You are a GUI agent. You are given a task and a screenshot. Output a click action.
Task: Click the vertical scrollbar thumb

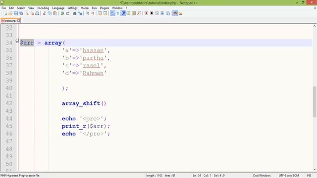pyautogui.click(x=315, y=101)
